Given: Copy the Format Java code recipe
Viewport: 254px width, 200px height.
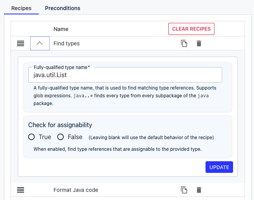Looking at the screenshot, I should [184, 190].
